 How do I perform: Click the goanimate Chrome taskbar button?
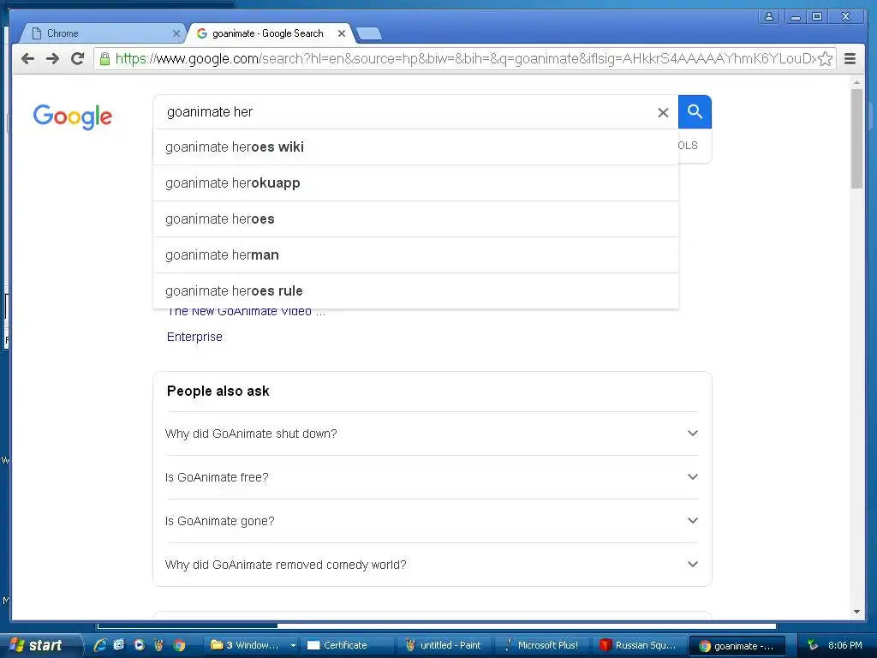736,646
